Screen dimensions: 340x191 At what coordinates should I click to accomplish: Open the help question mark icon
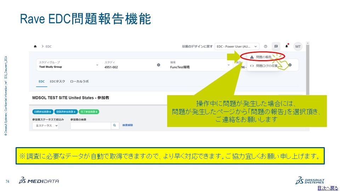265,46
